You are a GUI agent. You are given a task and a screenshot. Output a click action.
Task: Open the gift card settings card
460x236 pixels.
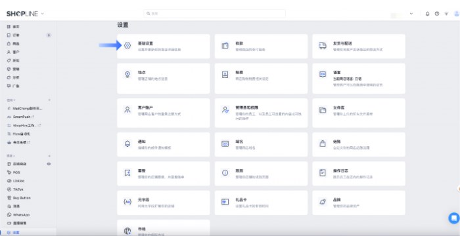click(x=261, y=203)
